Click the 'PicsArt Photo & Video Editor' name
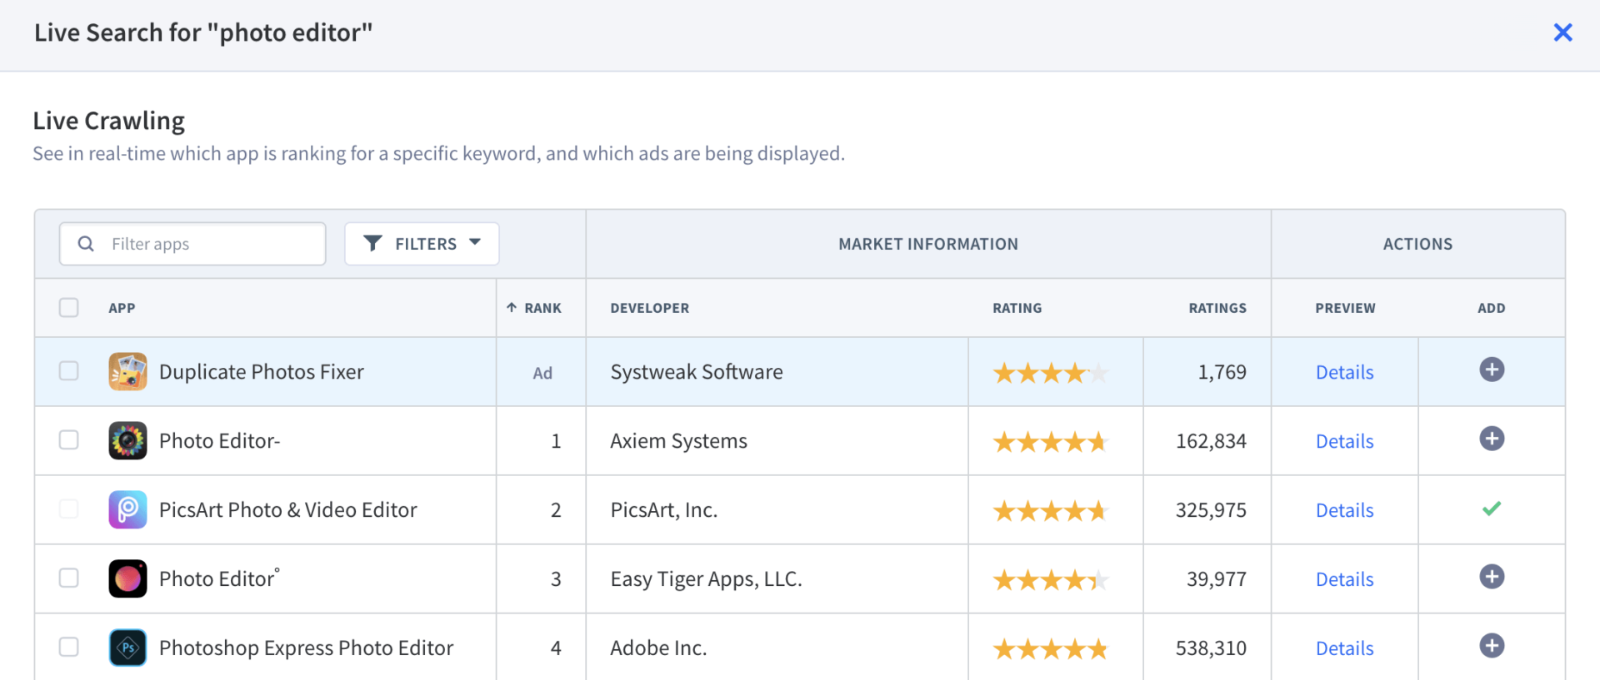The width and height of the screenshot is (1600, 680). [288, 510]
